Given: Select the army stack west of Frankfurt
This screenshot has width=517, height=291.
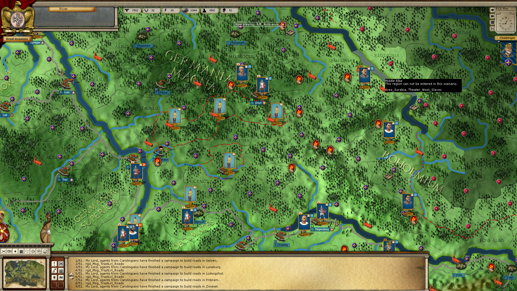Looking at the screenshot, I should pos(137,171).
